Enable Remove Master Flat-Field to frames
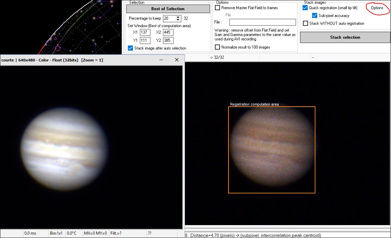Screen dimensions: 391x238 [218, 8]
